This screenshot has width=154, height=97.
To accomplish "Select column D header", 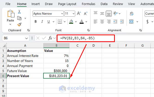I will (94, 46).
